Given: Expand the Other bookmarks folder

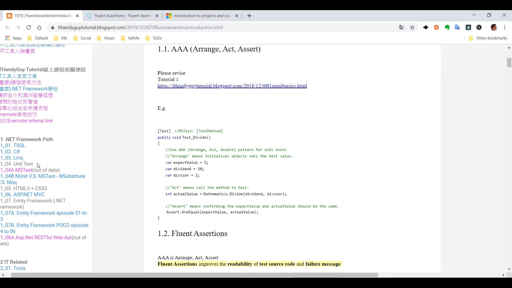Looking at the screenshot, I should coord(488,38).
